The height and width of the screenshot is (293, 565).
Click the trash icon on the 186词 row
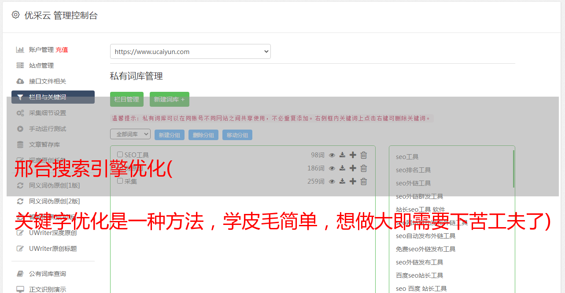click(x=364, y=168)
